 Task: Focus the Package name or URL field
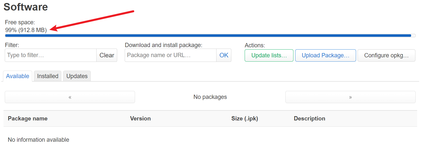click(170, 55)
